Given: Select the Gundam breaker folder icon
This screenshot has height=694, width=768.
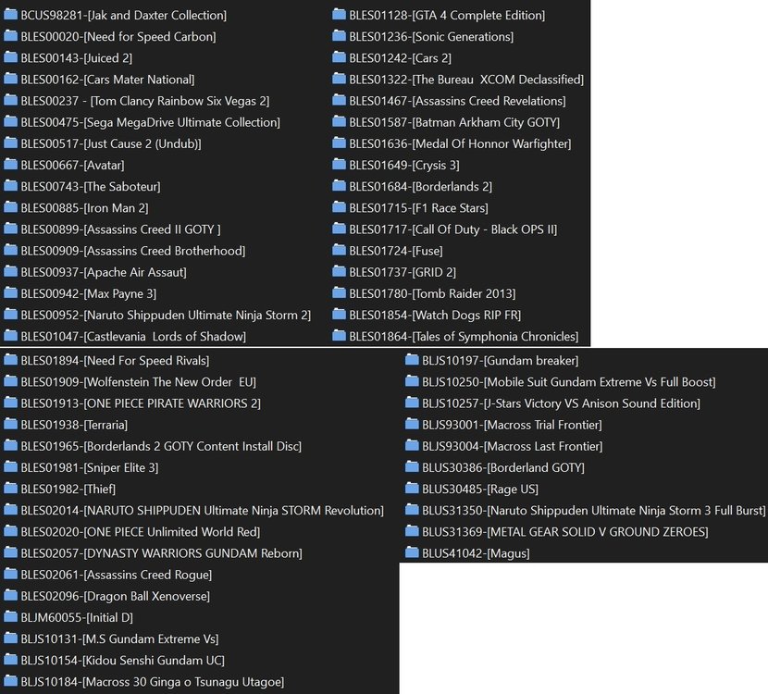Looking at the screenshot, I should tap(412, 361).
